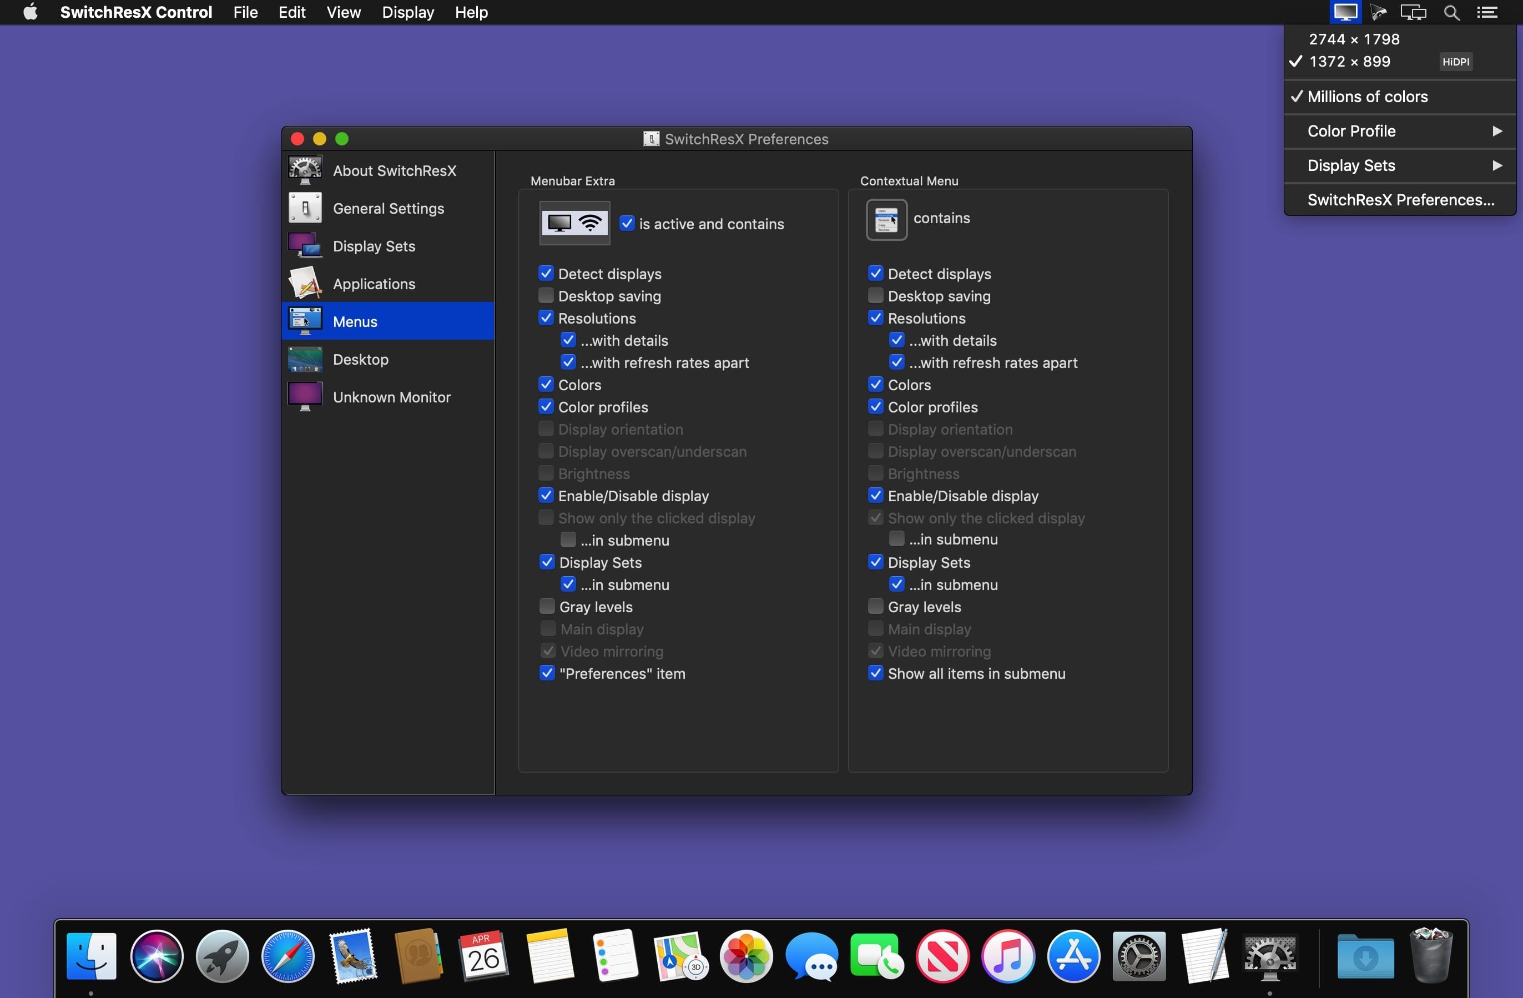Image resolution: width=1523 pixels, height=998 pixels.
Task: Open the General Settings sidebar icon
Action: (305, 208)
